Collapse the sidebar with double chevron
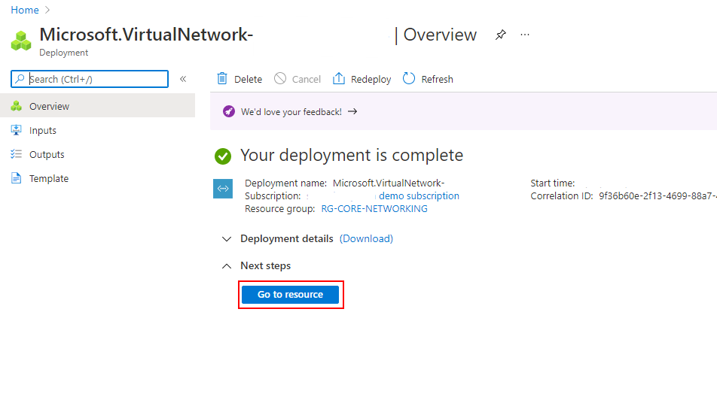 (183, 79)
